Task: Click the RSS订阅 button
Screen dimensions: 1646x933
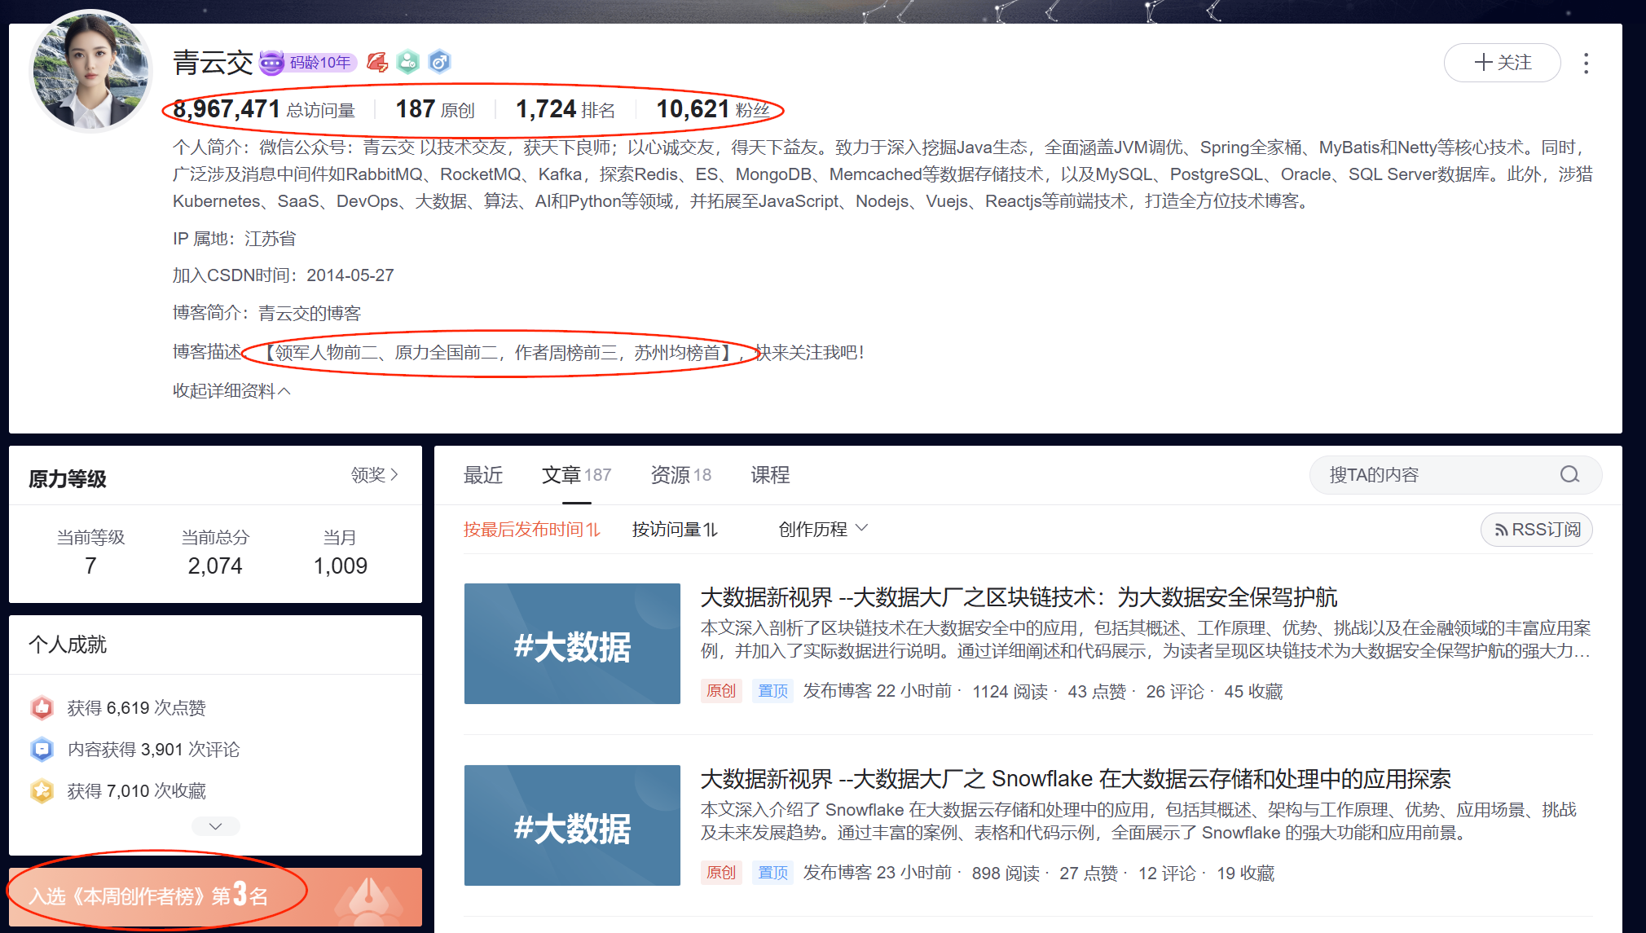Action: pos(1537,530)
